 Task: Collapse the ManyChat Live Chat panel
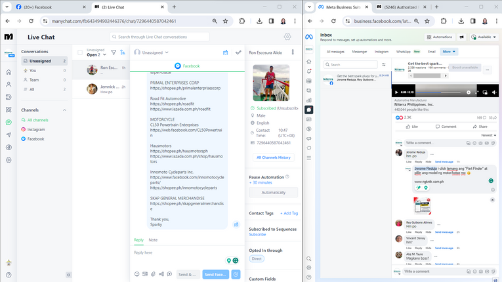(68, 275)
